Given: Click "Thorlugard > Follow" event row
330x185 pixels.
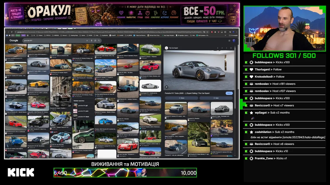Looking at the screenshot, I should (x=284, y=69).
